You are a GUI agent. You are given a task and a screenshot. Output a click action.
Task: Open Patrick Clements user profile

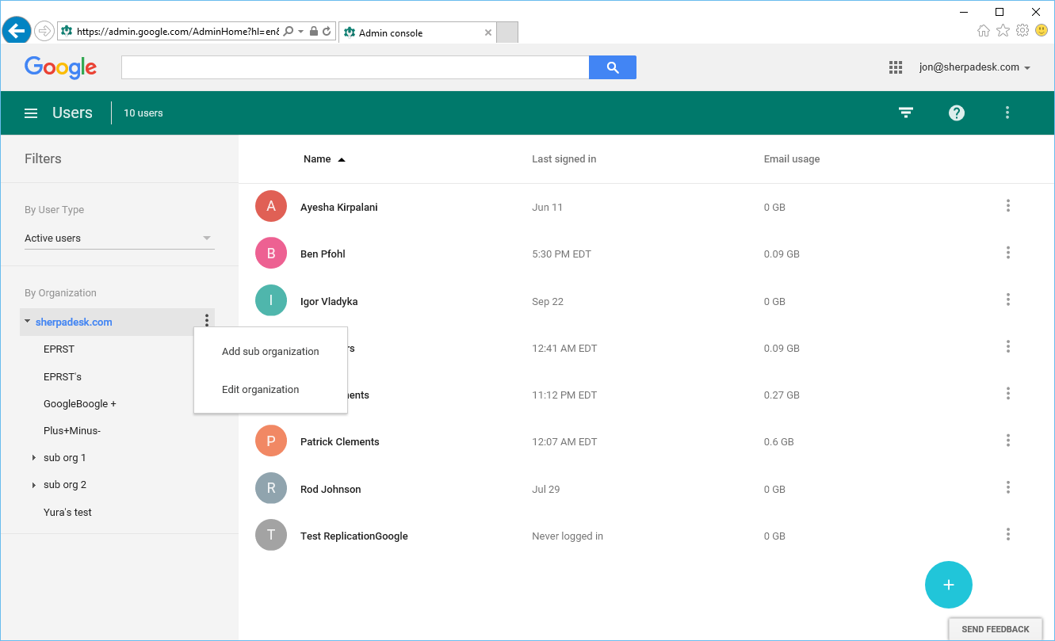click(339, 442)
